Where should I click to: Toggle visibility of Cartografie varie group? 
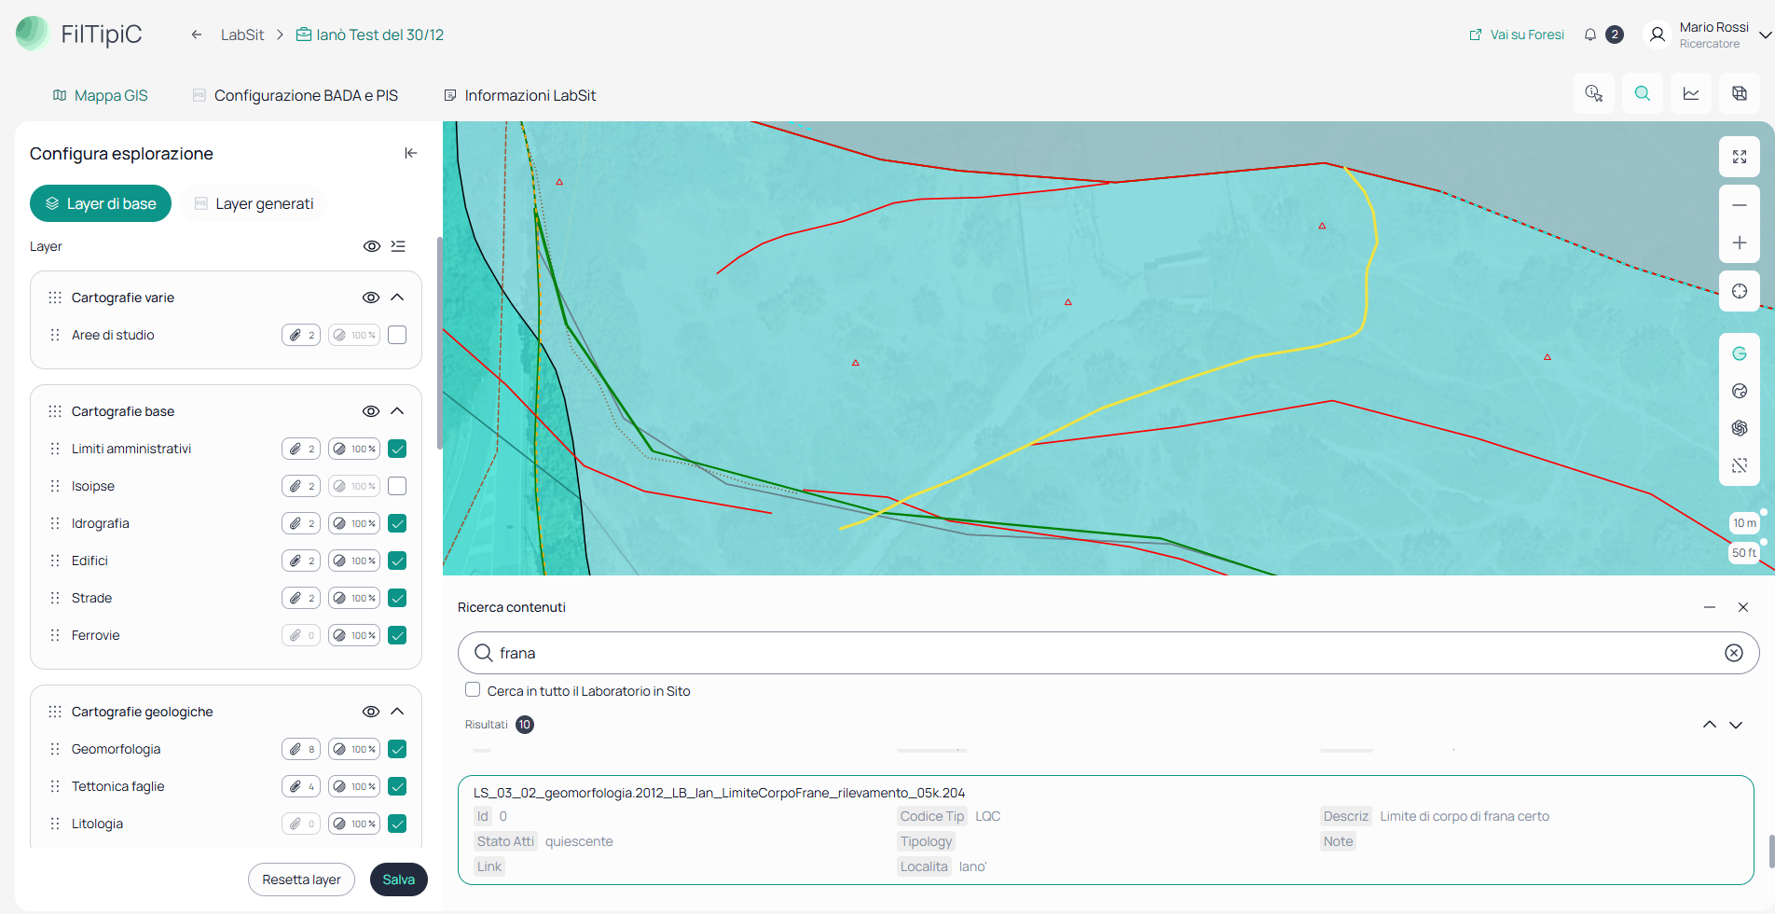pos(371,298)
